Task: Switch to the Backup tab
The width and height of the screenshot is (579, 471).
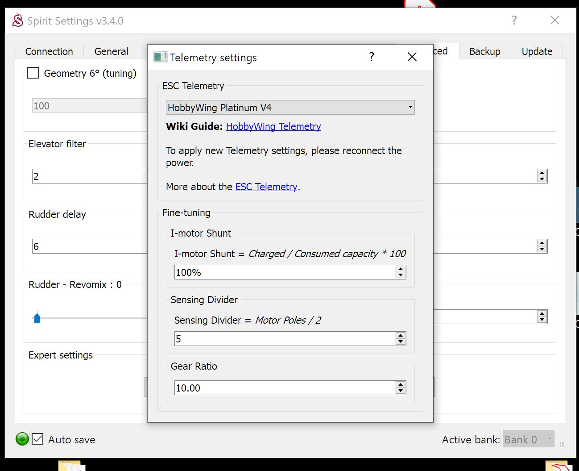Action: [484, 51]
